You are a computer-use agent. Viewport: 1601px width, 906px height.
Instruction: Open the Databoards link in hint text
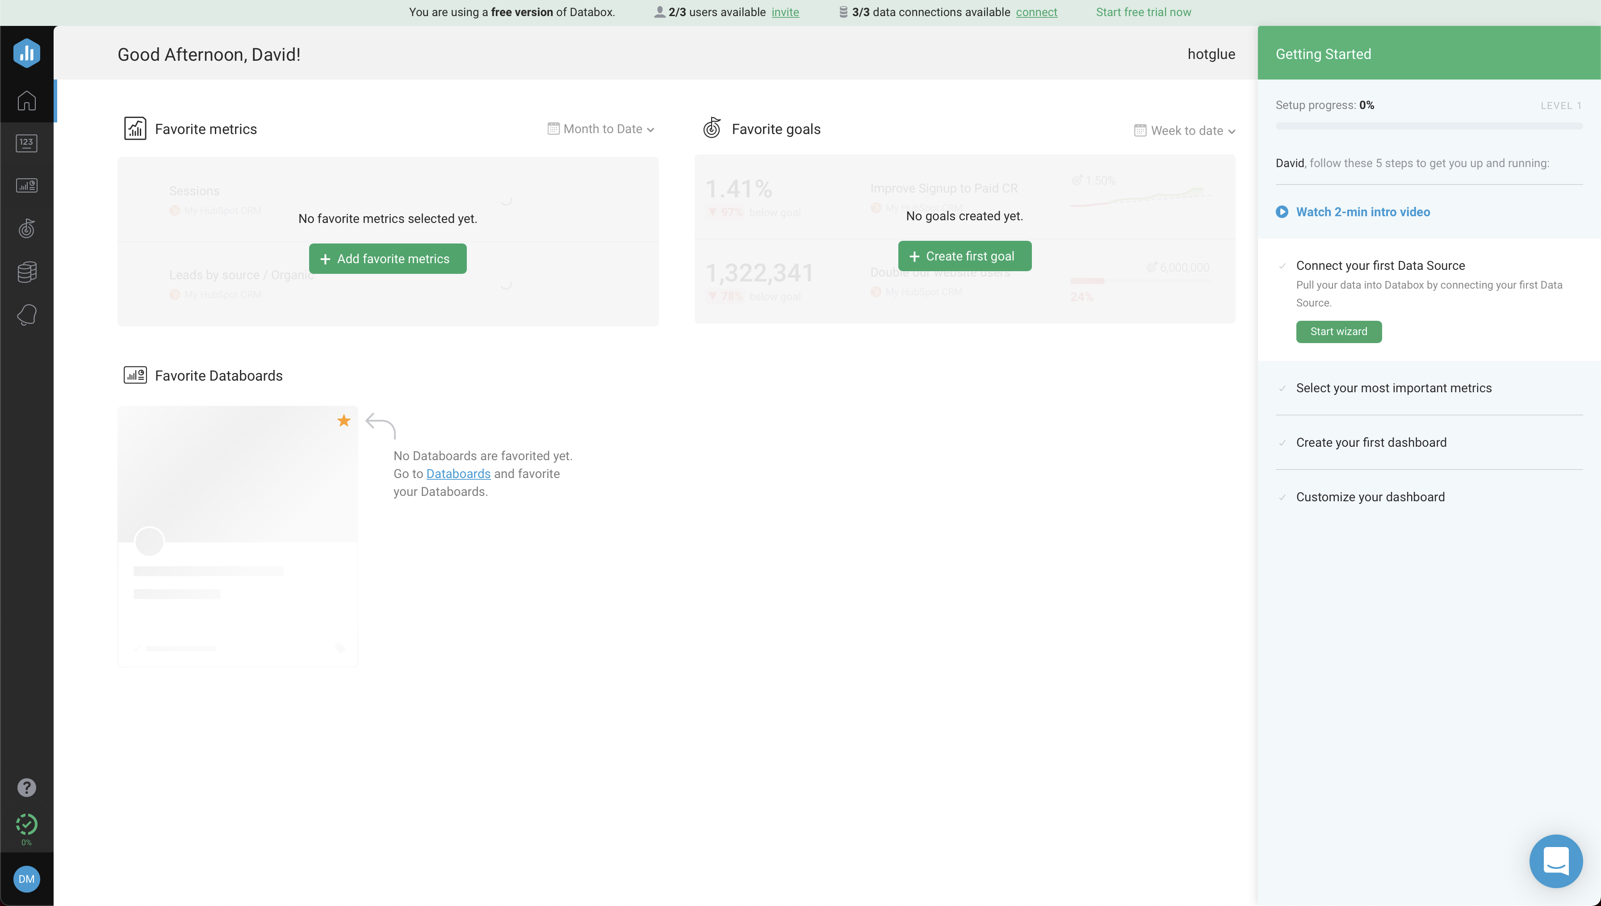point(458,474)
